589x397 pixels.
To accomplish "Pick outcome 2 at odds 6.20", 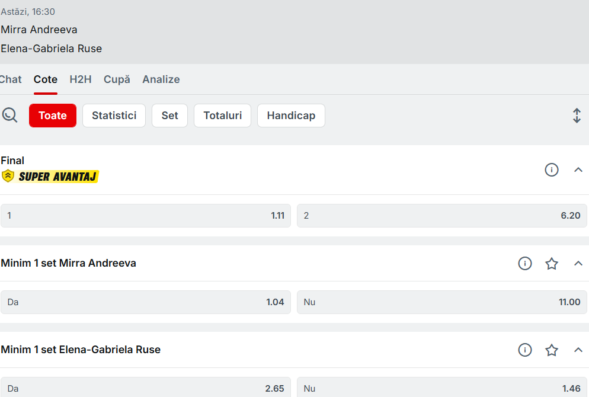I will [x=441, y=216].
